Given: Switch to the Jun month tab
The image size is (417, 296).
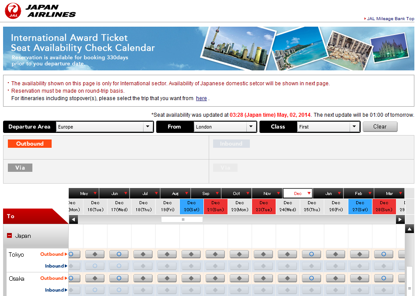Looking at the screenshot, I should click(x=115, y=193).
